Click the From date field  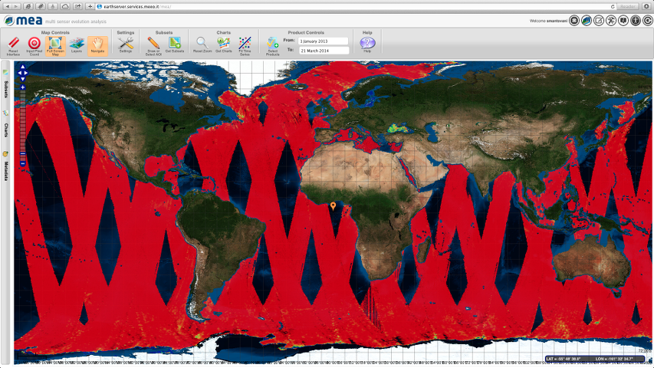323,41
